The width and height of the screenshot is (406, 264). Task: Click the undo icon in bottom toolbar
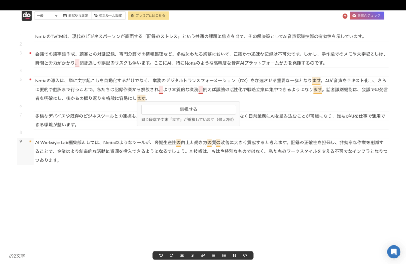click(x=161, y=256)
